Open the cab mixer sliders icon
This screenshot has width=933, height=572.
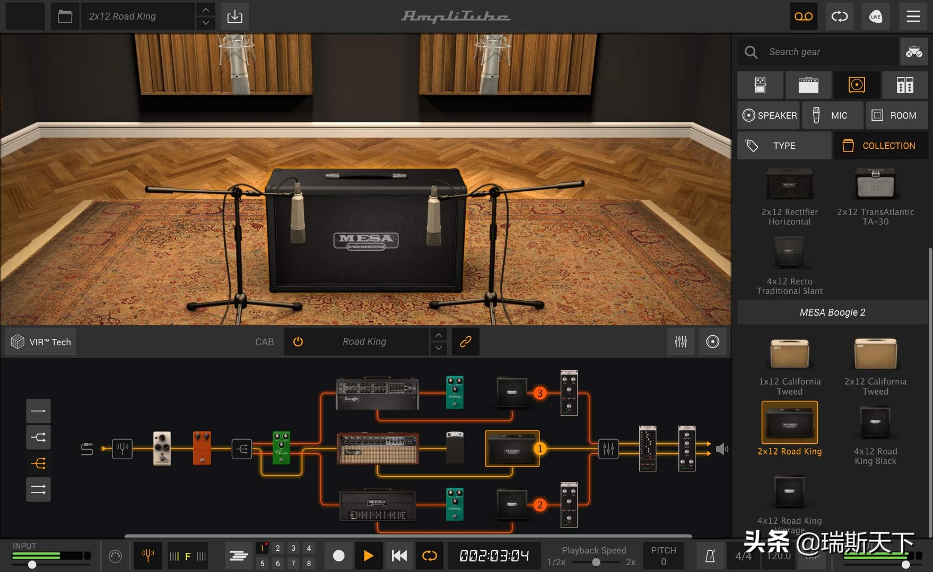point(681,342)
